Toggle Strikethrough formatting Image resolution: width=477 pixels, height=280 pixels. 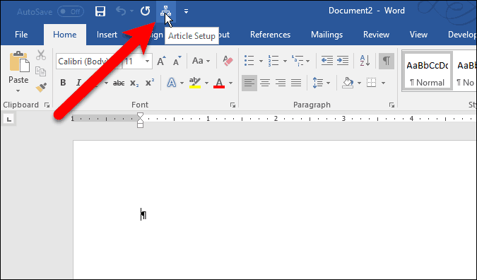(119, 83)
